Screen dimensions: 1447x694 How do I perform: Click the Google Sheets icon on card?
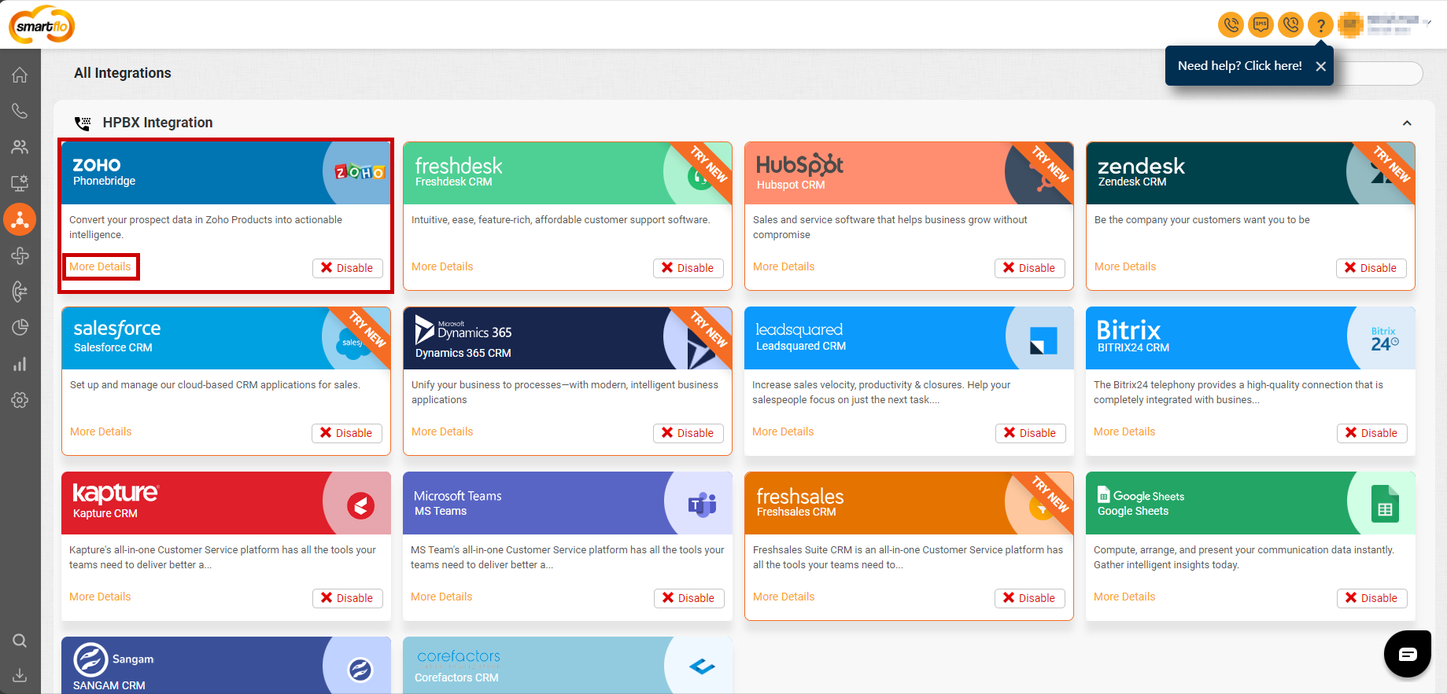[1385, 503]
